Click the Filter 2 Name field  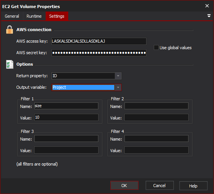point(156,106)
